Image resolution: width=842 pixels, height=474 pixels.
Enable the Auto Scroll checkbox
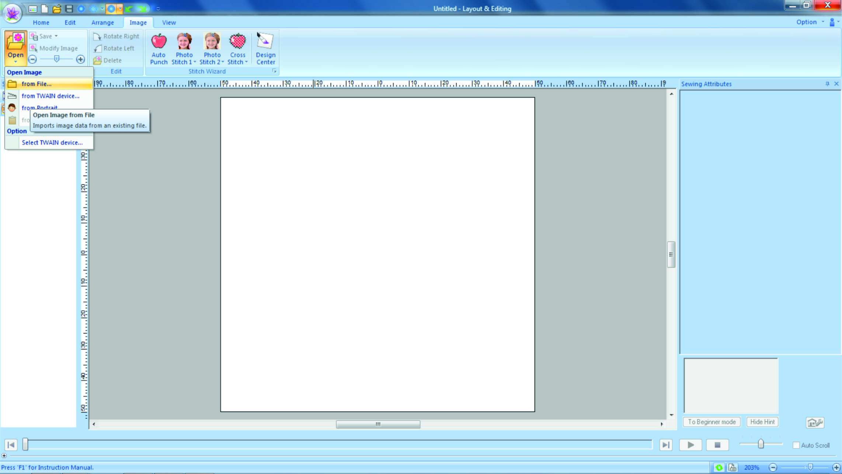796,445
